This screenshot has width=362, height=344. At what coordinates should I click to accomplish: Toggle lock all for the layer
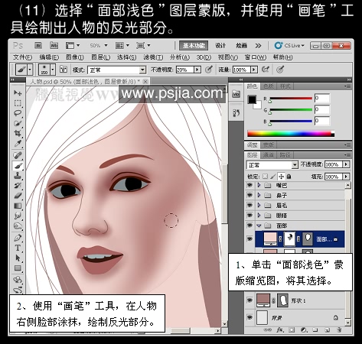pos(289,177)
